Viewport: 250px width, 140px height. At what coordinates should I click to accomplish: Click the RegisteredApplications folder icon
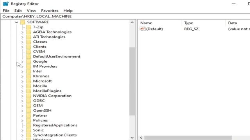point(29,125)
